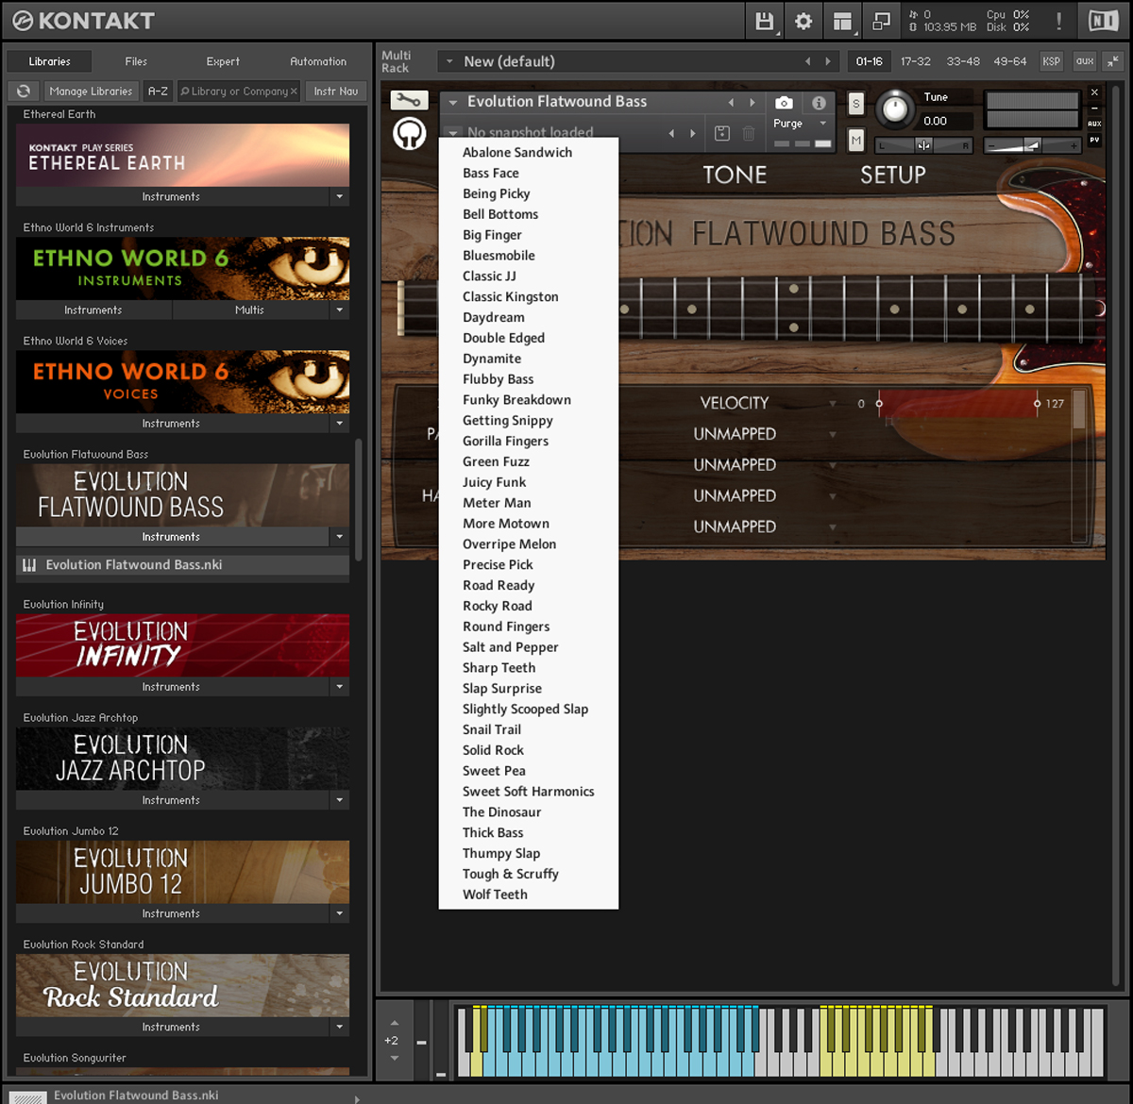Click the minimized view icon
Image resolution: width=1133 pixels, height=1104 pixels.
[881, 21]
